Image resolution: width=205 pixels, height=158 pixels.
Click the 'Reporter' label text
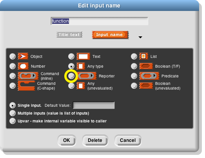(x=107, y=76)
